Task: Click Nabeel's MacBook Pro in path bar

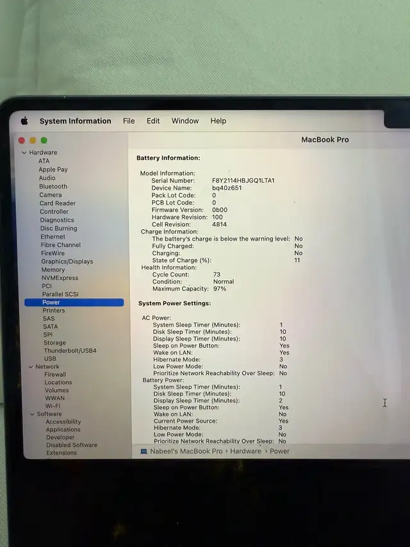Action: pos(186,451)
